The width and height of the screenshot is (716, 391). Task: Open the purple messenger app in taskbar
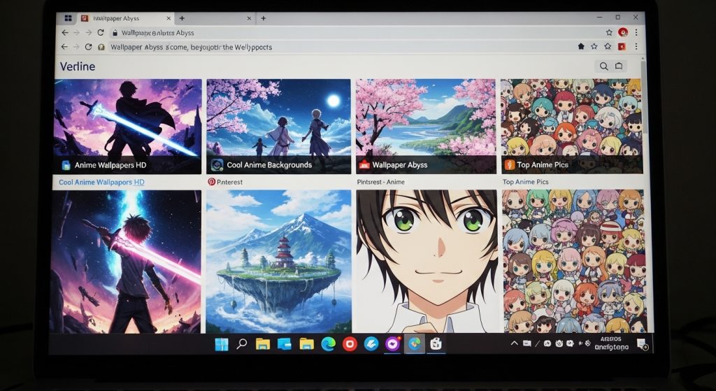tap(393, 344)
